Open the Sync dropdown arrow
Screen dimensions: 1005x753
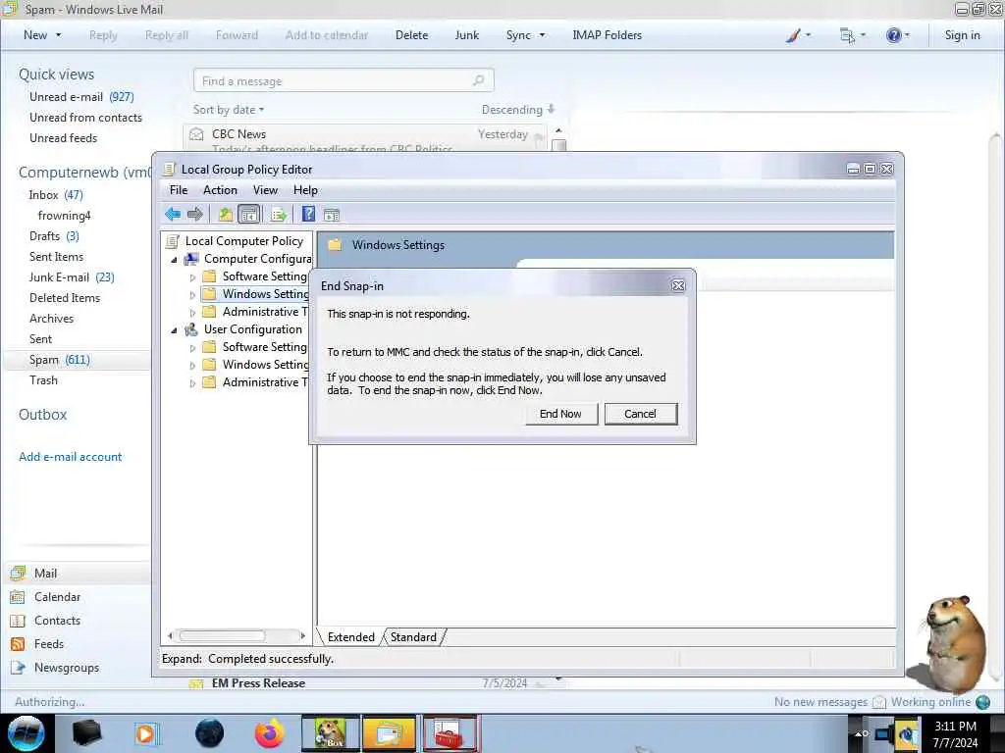[x=542, y=35]
